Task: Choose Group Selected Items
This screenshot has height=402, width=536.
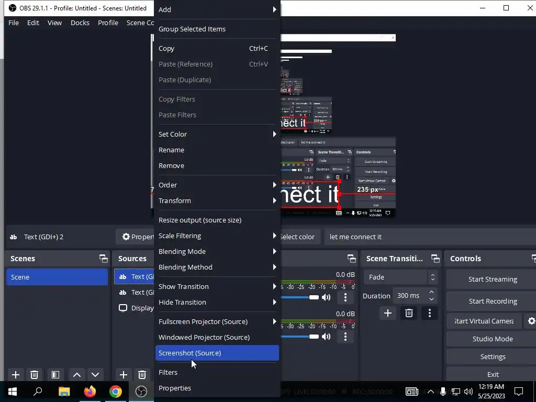Action: pos(217,29)
